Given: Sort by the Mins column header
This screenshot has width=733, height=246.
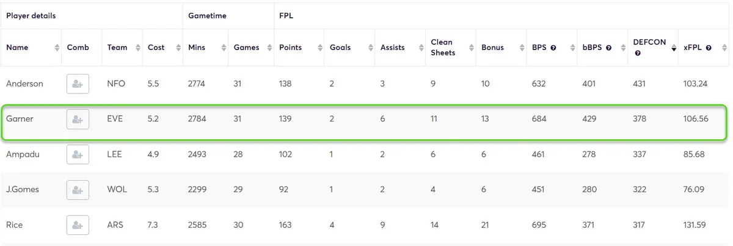Looking at the screenshot, I should 197,48.
